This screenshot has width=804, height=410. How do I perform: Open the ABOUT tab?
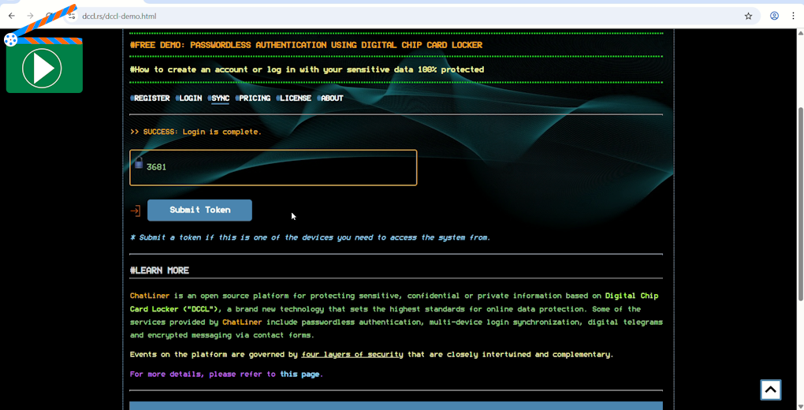tap(331, 99)
